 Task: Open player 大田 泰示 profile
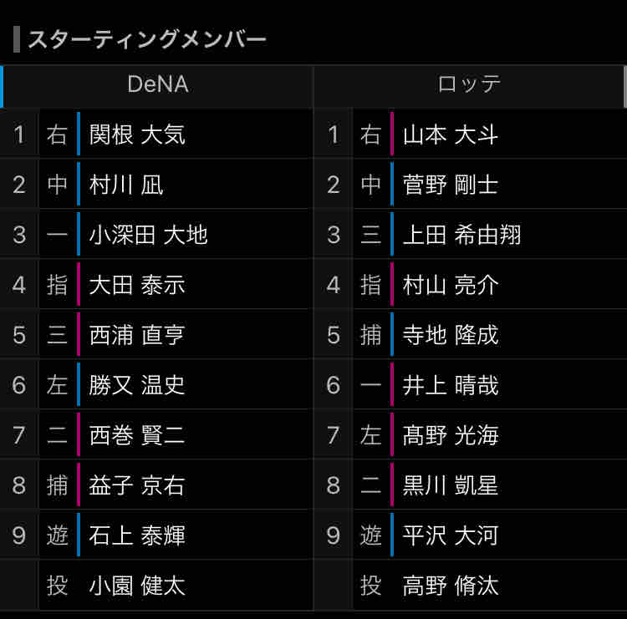(x=137, y=285)
